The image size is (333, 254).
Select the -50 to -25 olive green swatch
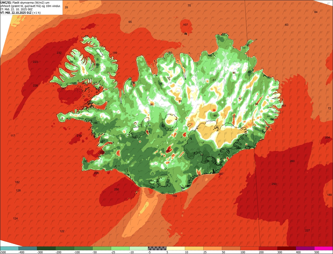coord(102,248)
